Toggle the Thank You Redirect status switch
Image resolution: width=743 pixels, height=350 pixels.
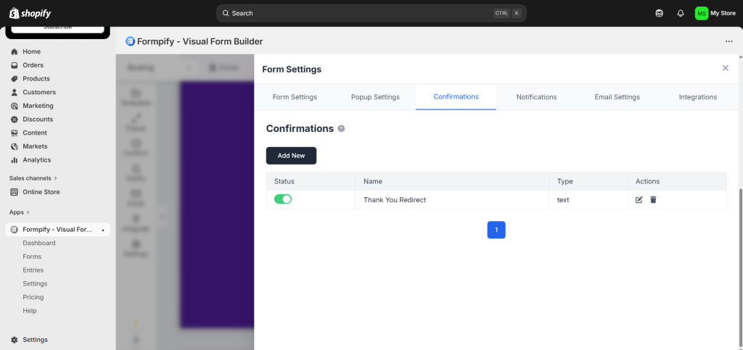[x=283, y=199]
